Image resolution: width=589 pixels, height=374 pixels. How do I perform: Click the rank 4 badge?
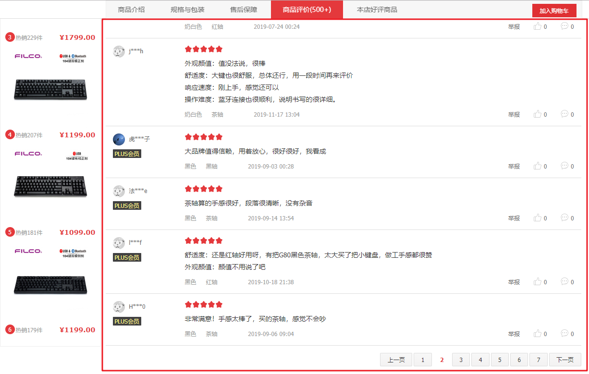10,135
